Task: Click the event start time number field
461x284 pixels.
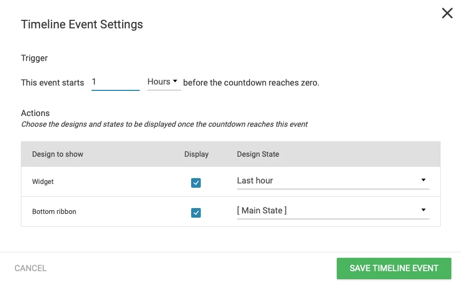Action: pyautogui.click(x=115, y=82)
